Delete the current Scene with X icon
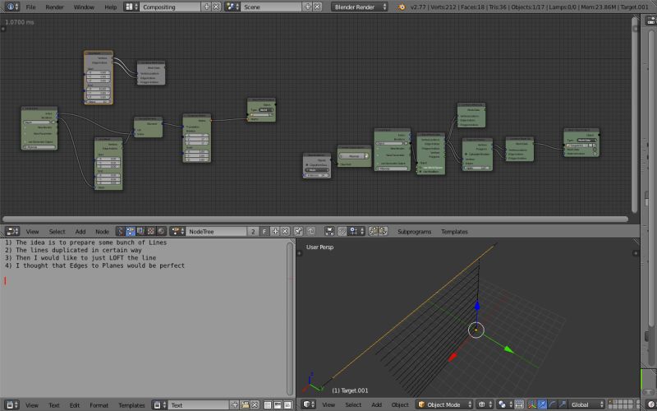Image resolution: width=657 pixels, height=411 pixels. click(x=318, y=7)
